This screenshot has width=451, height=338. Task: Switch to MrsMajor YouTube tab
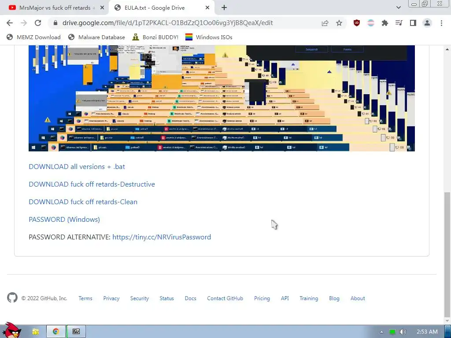tap(54, 8)
